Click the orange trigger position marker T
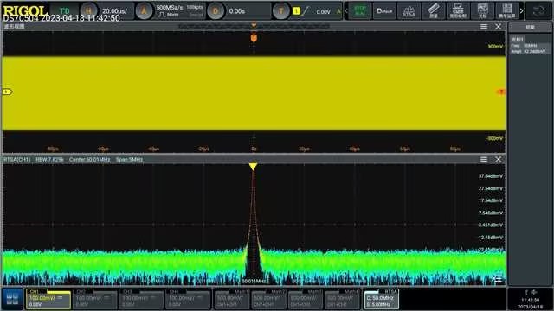Image resolution: width=554 pixels, height=311 pixels. tap(254, 38)
